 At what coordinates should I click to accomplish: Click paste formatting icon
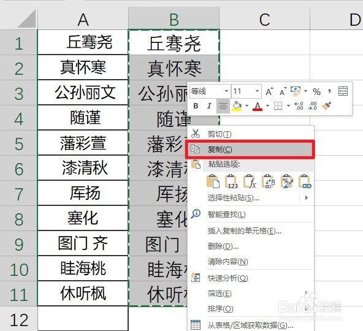[x=286, y=181]
